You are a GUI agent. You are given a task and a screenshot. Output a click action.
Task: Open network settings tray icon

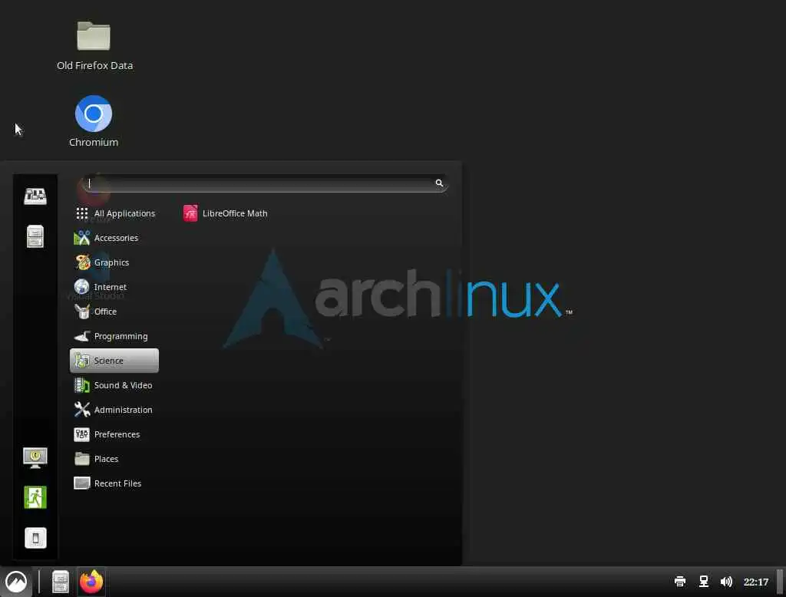click(704, 582)
